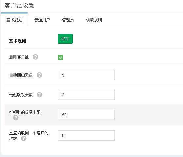The width and height of the screenshot is (183, 157).
Task: Select the 可领取的数量上限 field showing 50
Action: click(x=86, y=115)
